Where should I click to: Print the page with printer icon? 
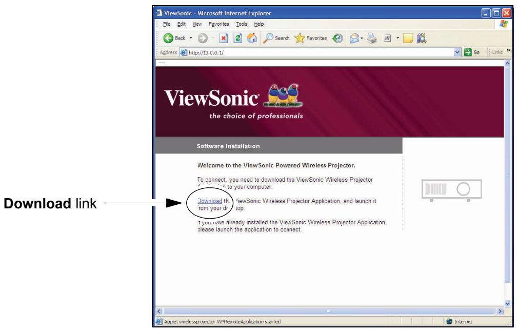[x=372, y=38]
